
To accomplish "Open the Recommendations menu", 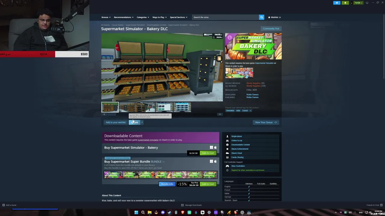I will (x=123, y=17).
